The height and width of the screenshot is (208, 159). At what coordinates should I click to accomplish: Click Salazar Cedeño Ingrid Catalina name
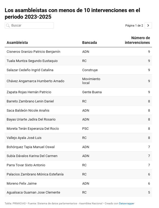pos(30,70)
